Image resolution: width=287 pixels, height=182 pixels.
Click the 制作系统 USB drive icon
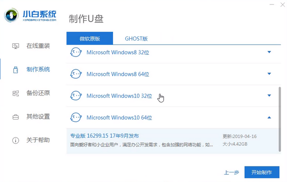pos(16,70)
